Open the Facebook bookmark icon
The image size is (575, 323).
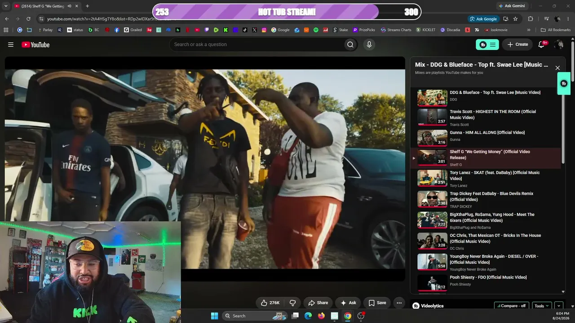[117, 30]
